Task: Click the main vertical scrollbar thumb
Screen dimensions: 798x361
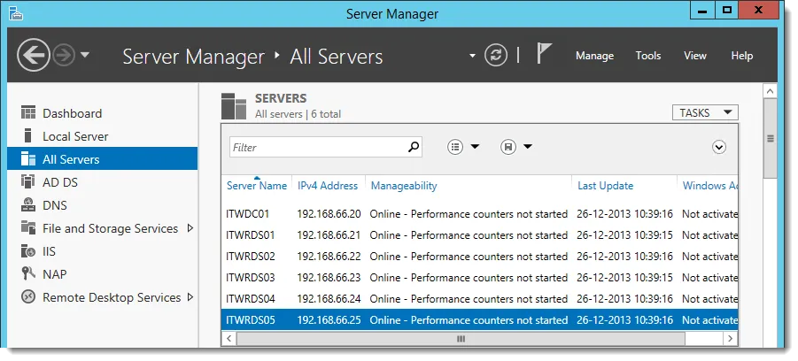Action: pos(770,138)
